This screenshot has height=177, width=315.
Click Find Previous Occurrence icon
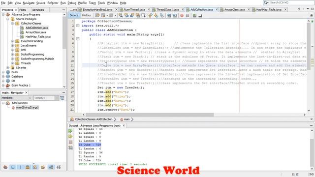[x=126, y=15]
